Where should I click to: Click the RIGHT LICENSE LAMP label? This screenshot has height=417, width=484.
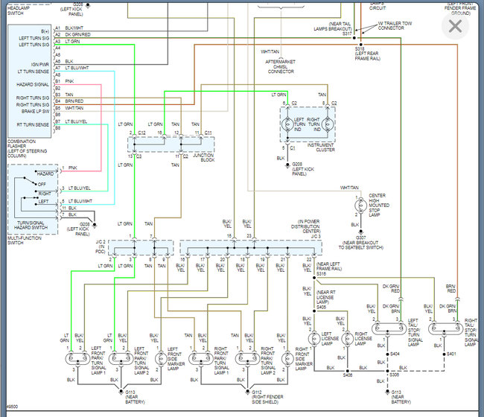click(363, 339)
